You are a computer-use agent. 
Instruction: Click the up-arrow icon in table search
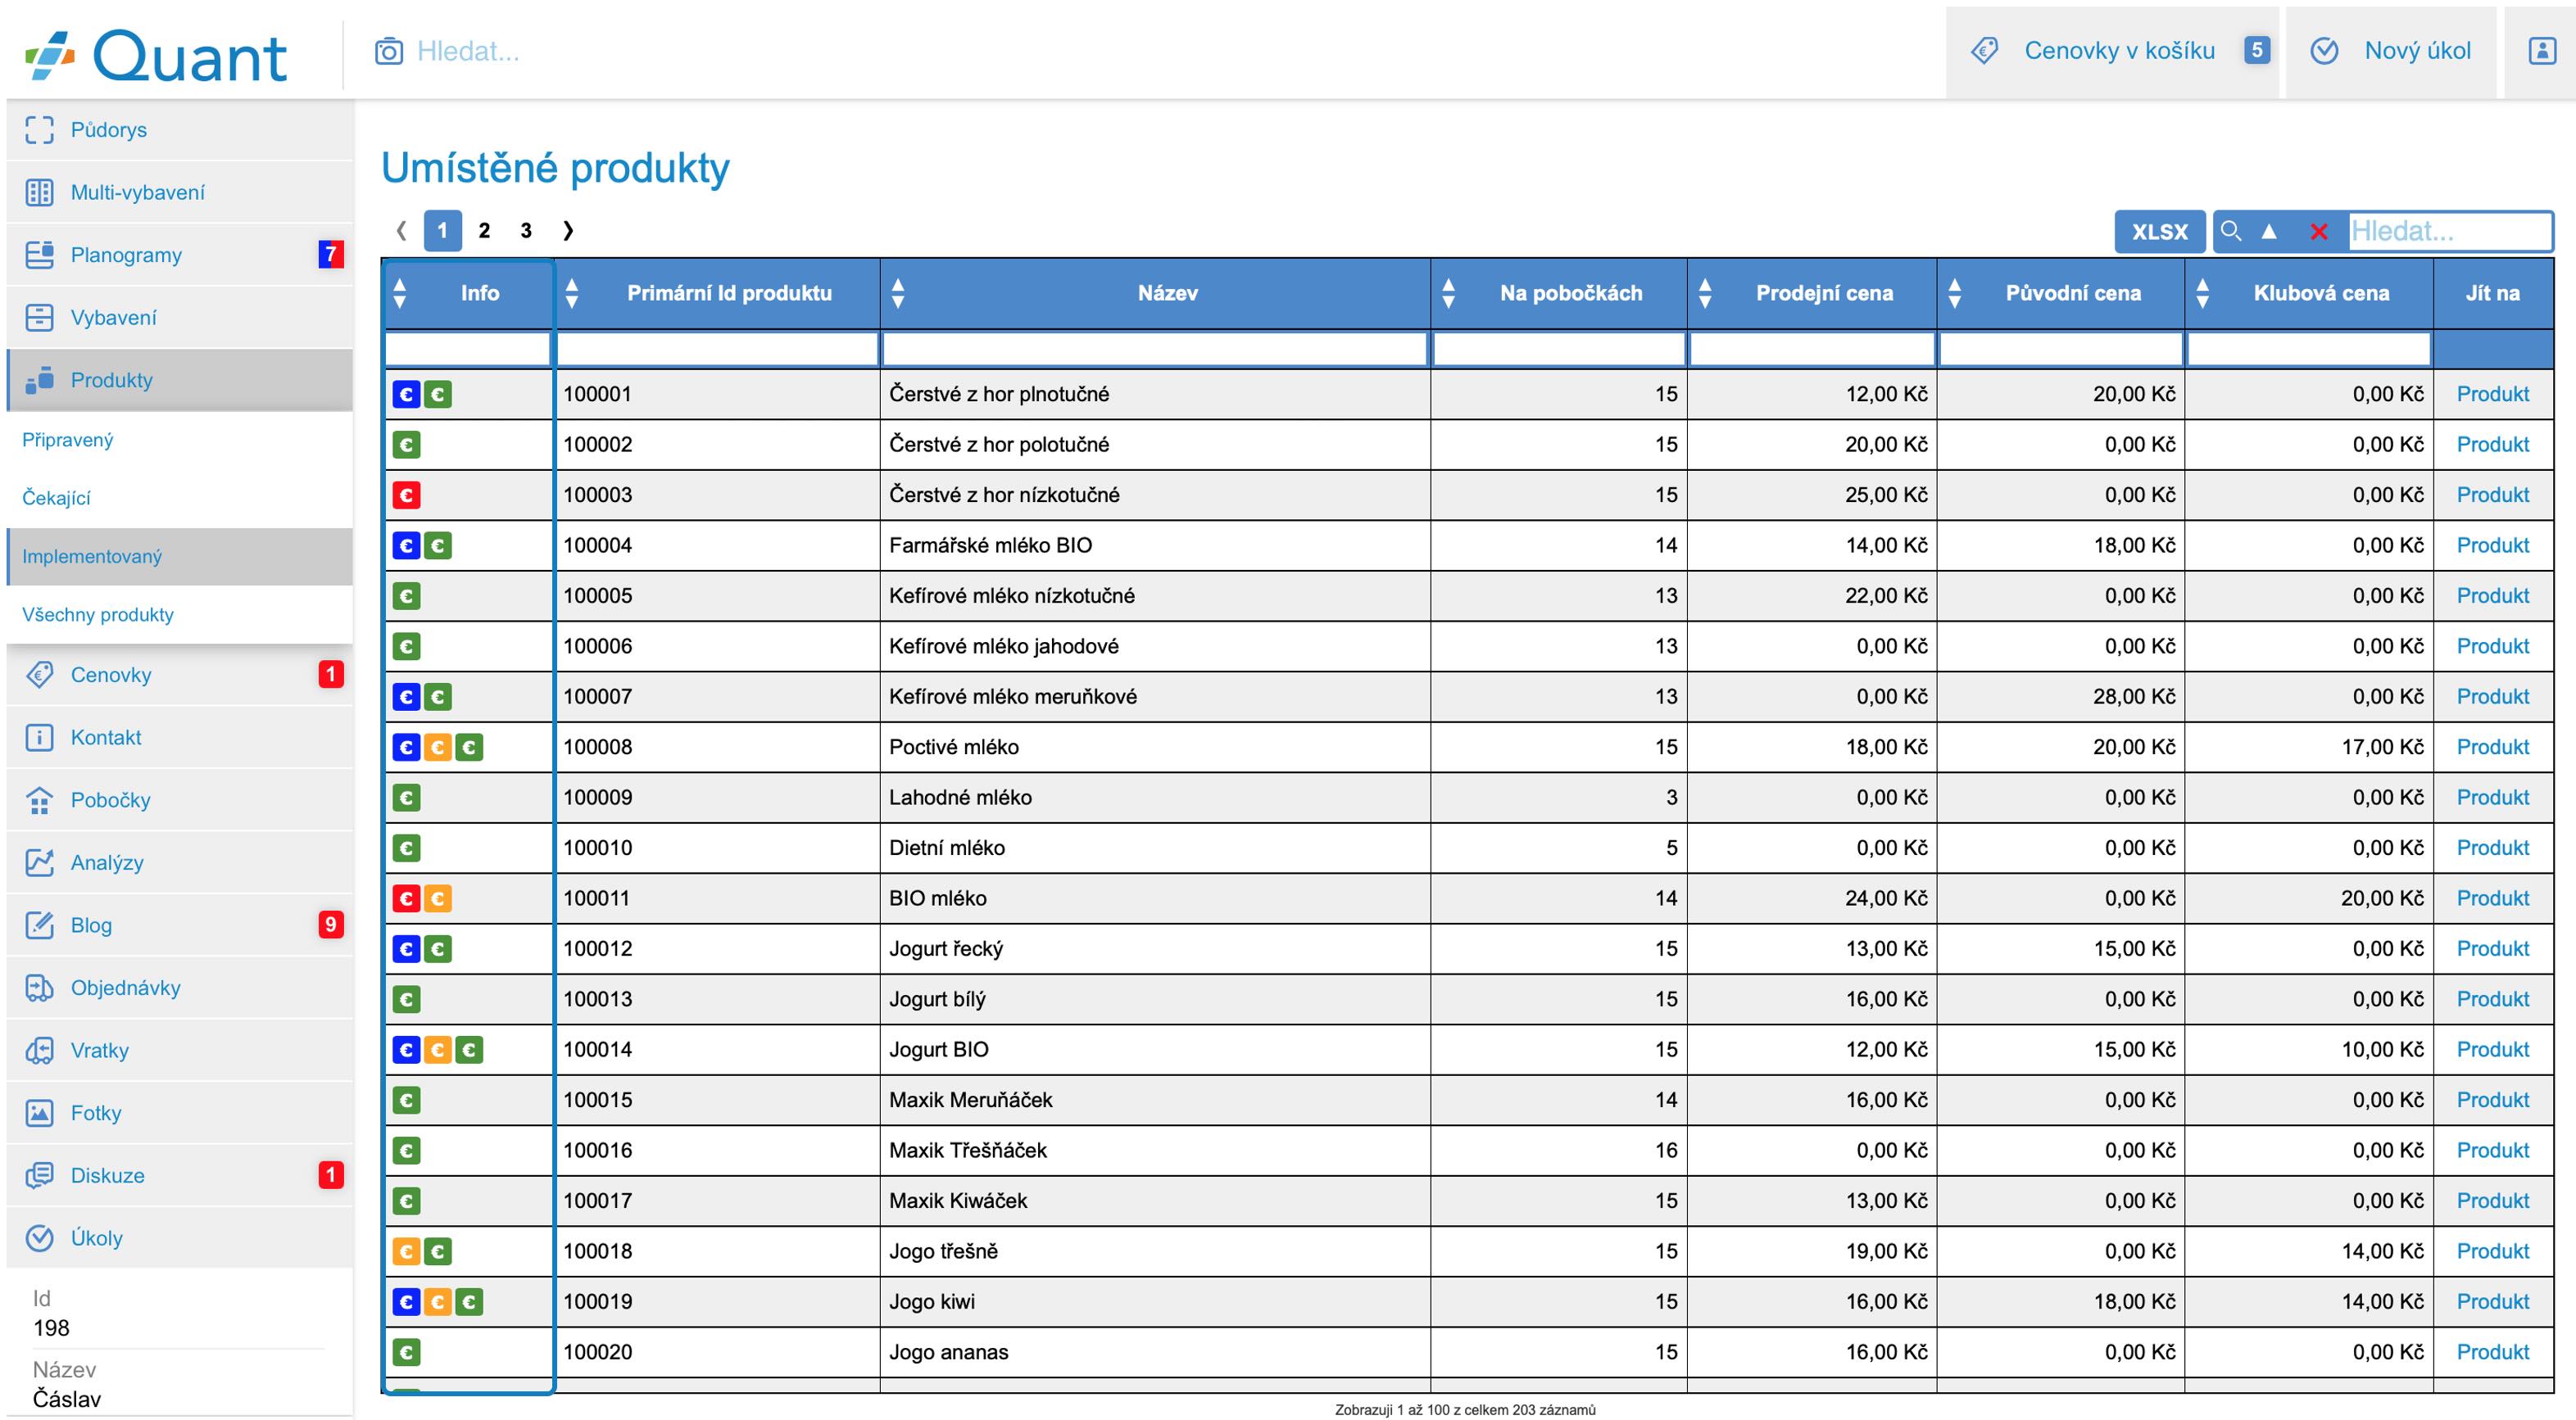coord(2269,232)
